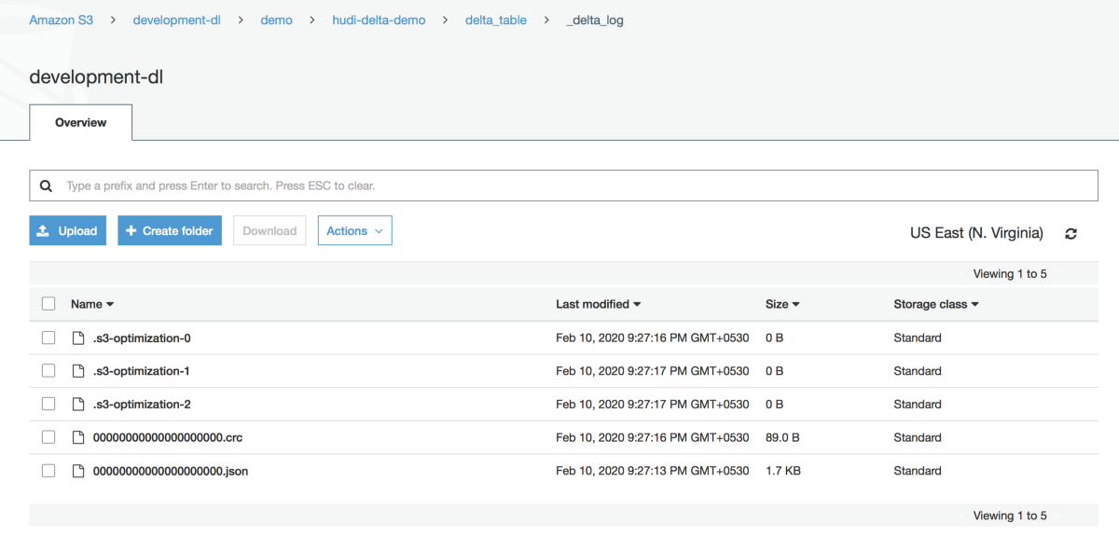This screenshot has height=551, width=1119.
Task: Tick the checkbox for the .crc file
Action: (48, 437)
